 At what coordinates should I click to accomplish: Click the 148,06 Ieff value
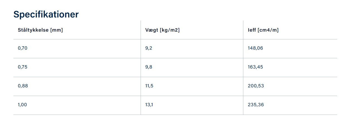255,48
